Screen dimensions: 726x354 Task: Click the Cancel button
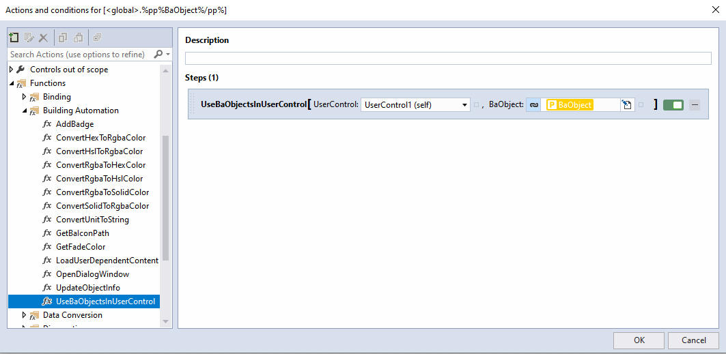click(x=694, y=340)
